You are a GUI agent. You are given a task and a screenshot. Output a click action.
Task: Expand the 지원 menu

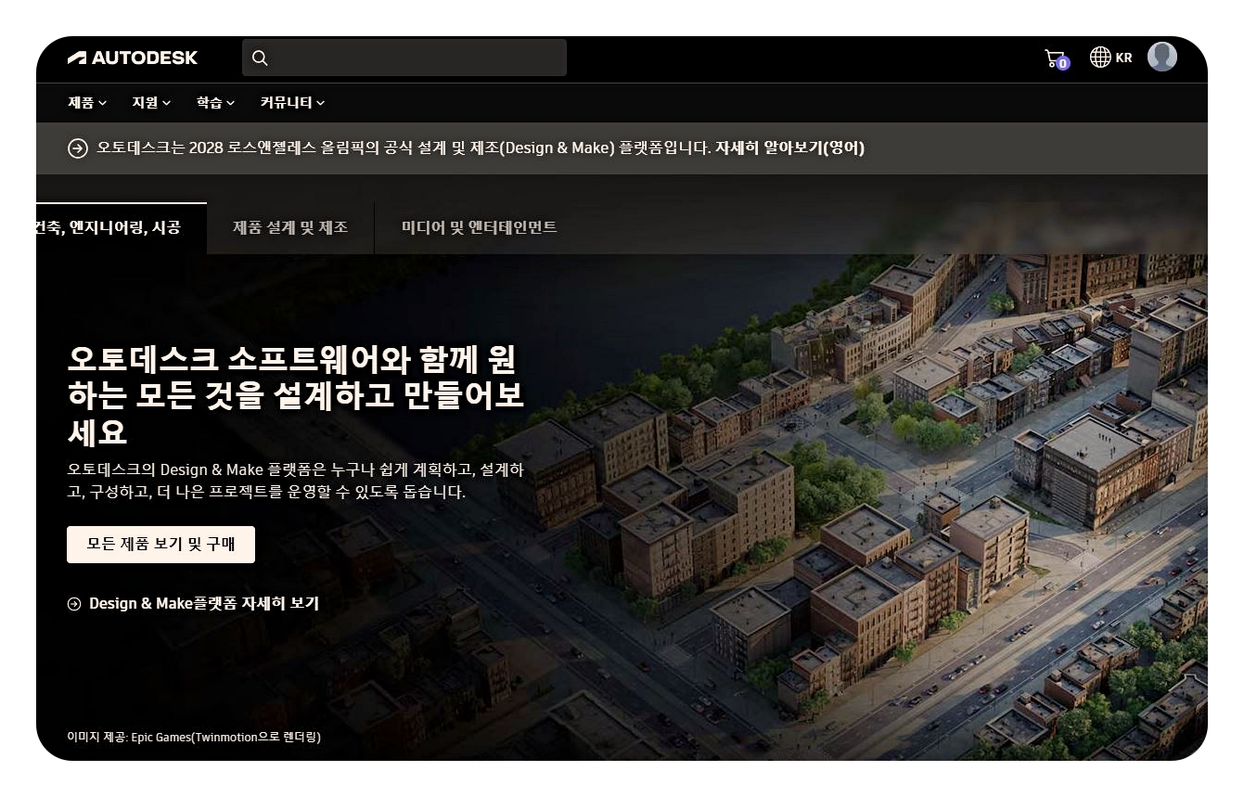tap(151, 103)
